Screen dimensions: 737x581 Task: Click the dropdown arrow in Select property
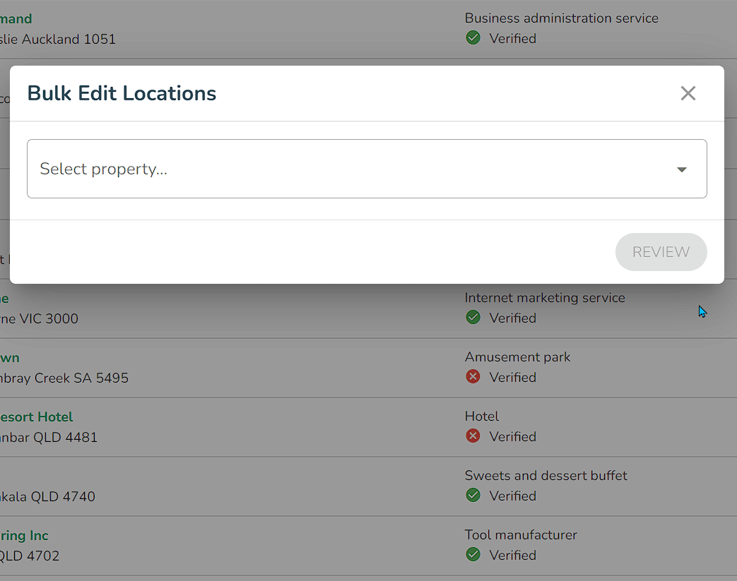tap(682, 169)
